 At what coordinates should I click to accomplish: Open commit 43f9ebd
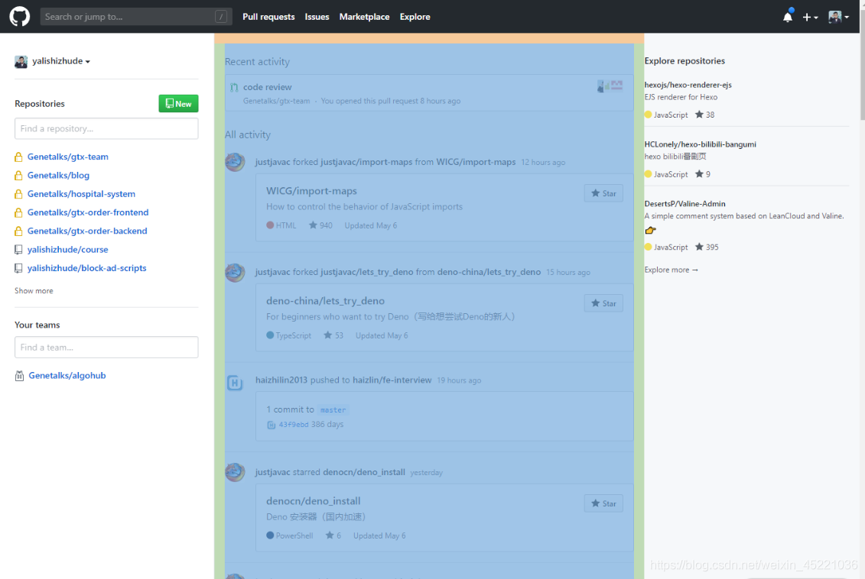click(x=294, y=425)
